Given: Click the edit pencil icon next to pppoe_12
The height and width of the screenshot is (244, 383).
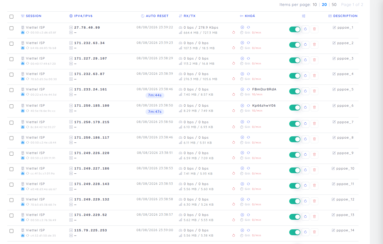Looking at the screenshot, I should (333, 199).
